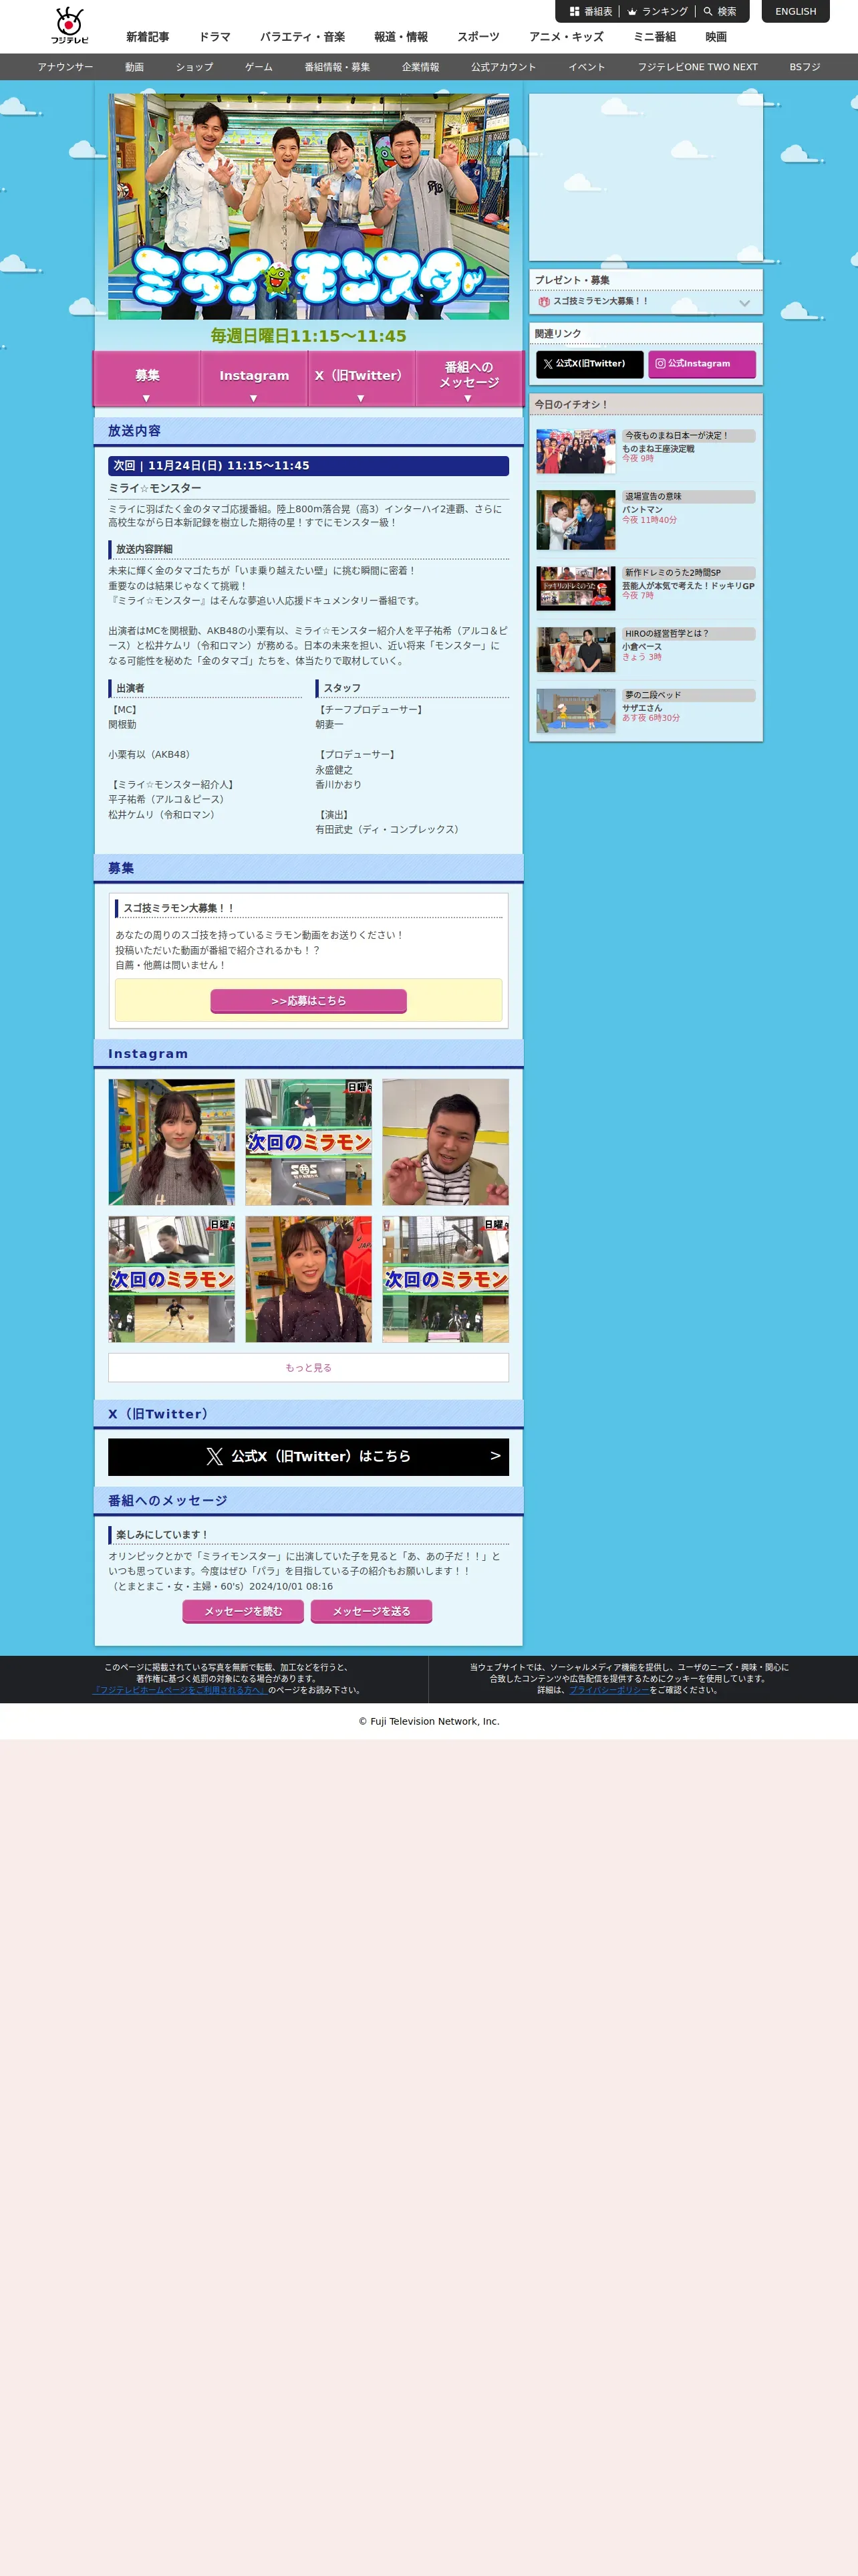Image resolution: width=858 pixels, height=2576 pixels.
Task: Go to ゲーム page
Action: [259, 67]
